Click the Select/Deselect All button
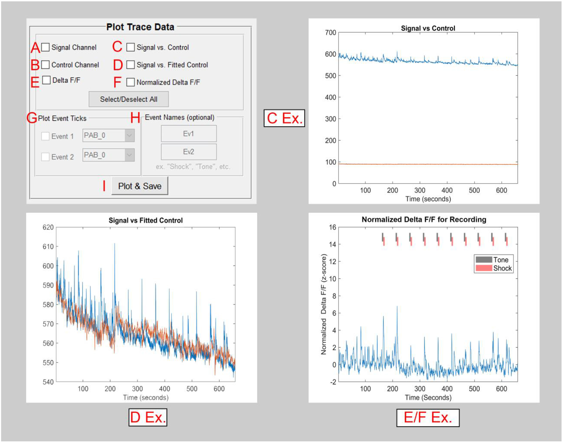The image size is (563, 443). pyautogui.click(x=129, y=99)
